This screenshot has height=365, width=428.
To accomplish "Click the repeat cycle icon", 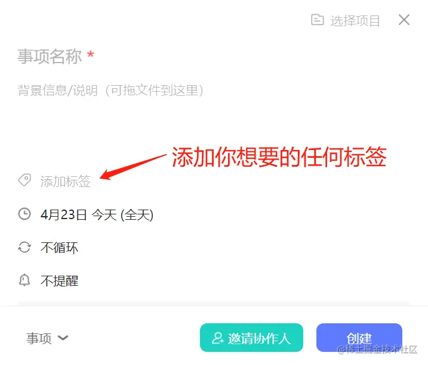I will tap(24, 248).
